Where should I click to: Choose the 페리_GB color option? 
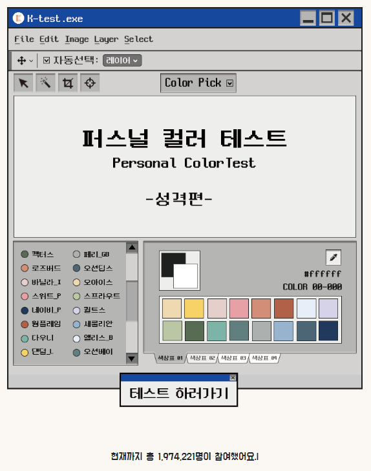(91, 255)
